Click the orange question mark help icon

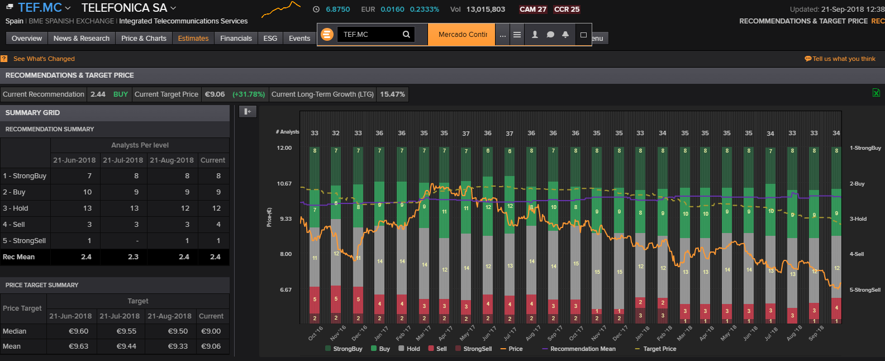click(4, 59)
